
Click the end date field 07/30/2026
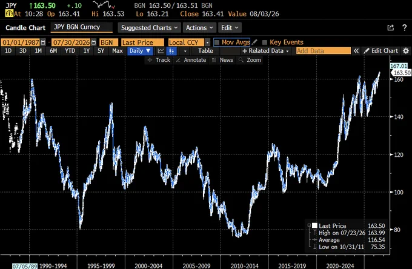(71, 42)
